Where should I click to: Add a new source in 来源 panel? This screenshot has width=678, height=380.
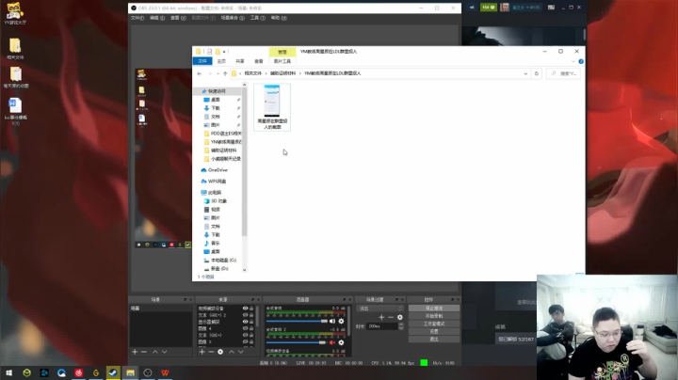point(202,352)
